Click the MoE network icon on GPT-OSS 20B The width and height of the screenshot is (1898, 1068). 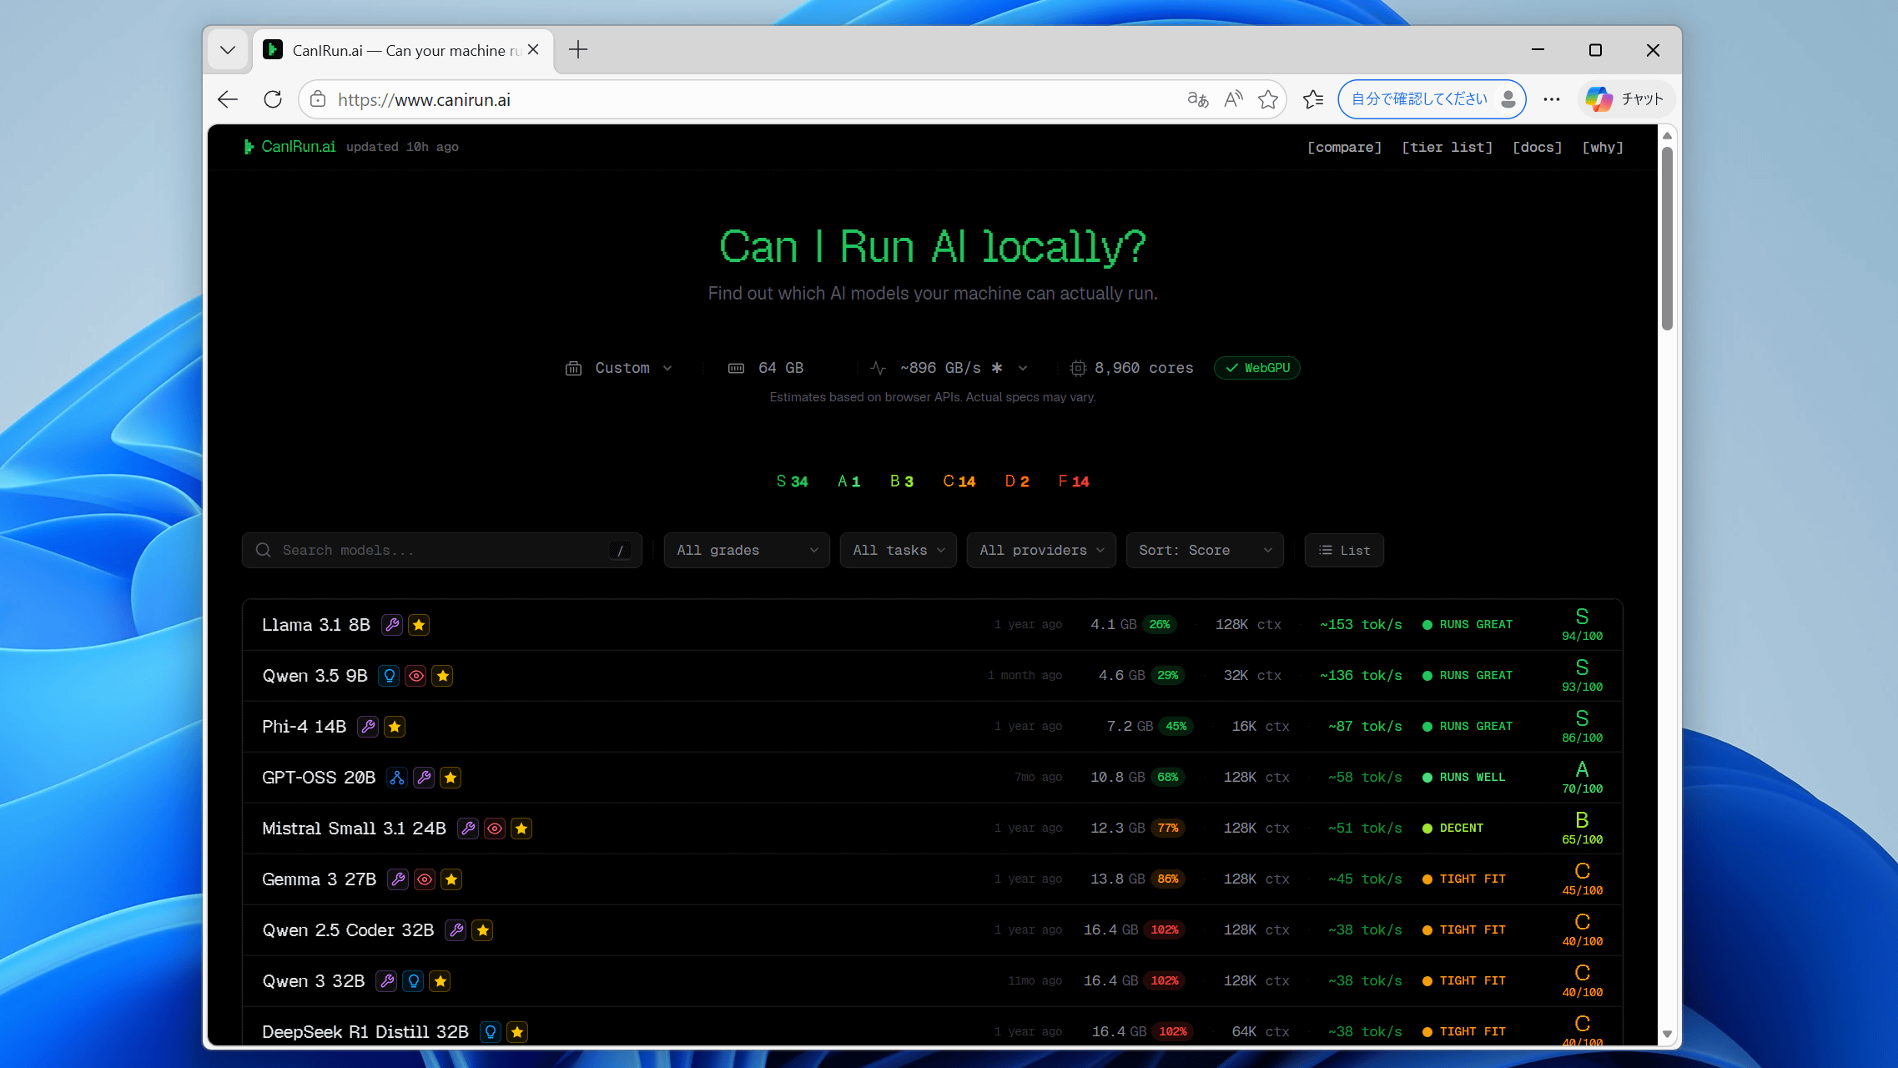pos(397,778)
